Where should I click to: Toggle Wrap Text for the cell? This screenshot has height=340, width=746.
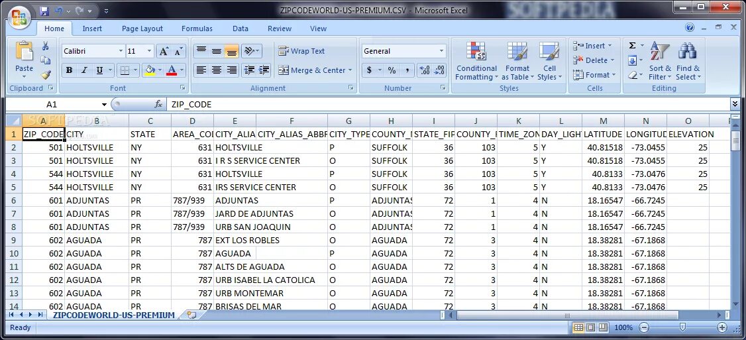coord(301,51)
